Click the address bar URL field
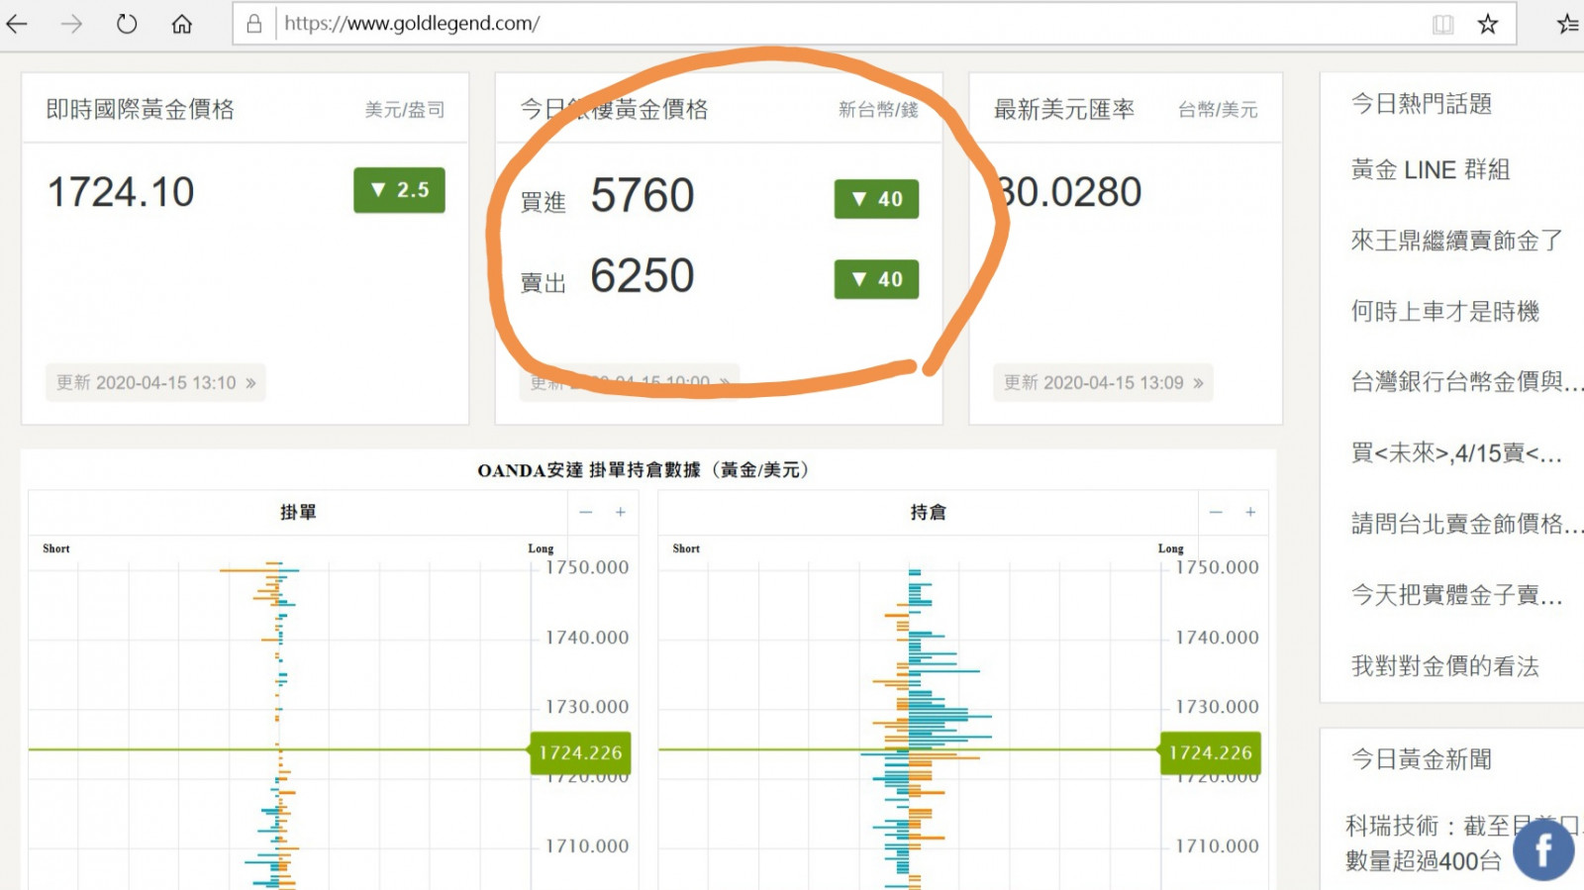1584x890 pixels. click(x=792, y=24)
